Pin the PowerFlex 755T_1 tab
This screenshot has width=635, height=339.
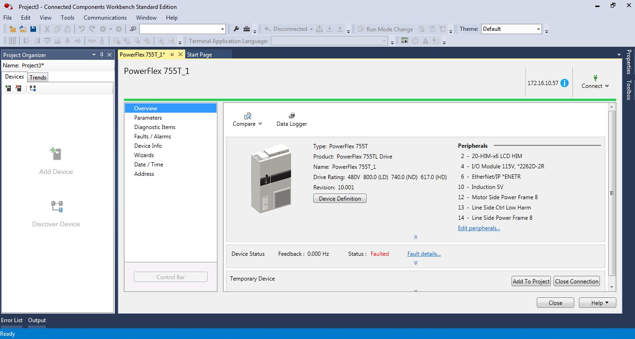coord(172,55)
